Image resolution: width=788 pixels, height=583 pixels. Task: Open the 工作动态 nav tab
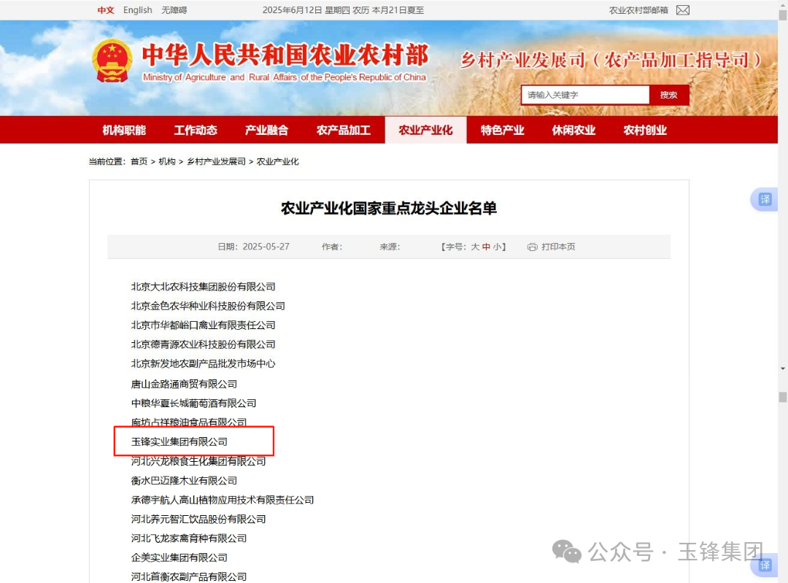[196, 130]
